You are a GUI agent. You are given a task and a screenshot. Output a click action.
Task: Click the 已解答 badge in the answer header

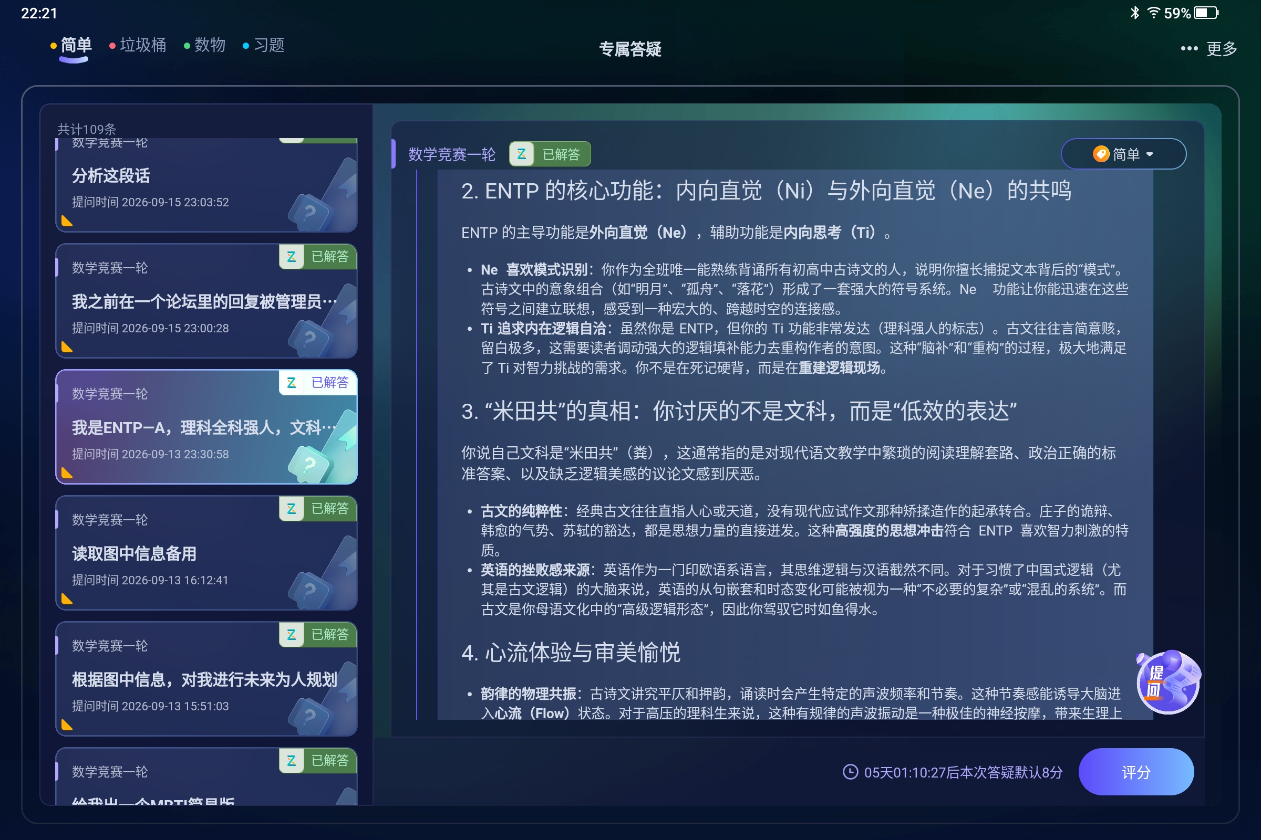pos(550,154)
